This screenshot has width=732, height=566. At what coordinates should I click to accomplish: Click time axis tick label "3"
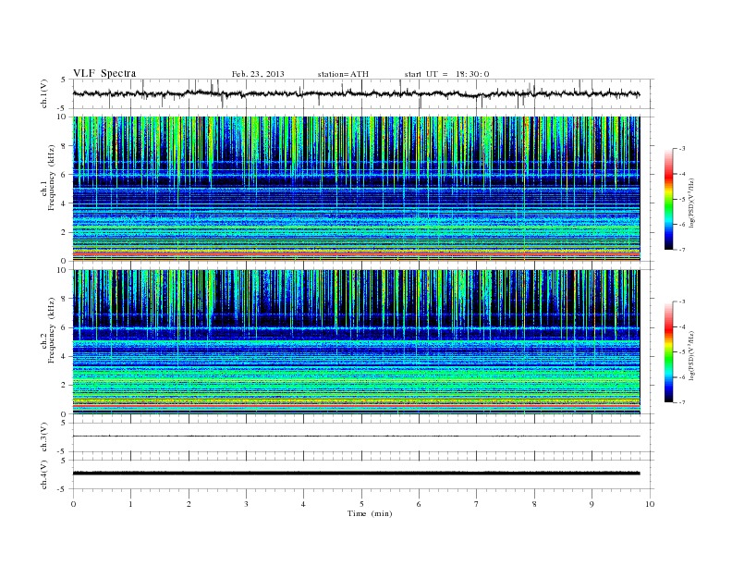click(x=246, y=504)
